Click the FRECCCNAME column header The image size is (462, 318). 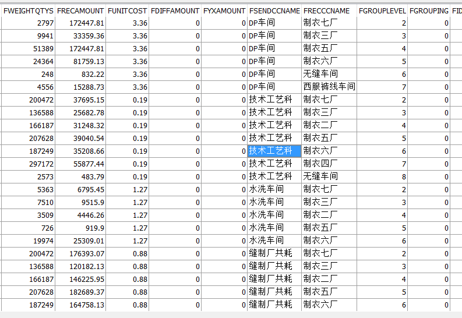(x=329, y=11)
